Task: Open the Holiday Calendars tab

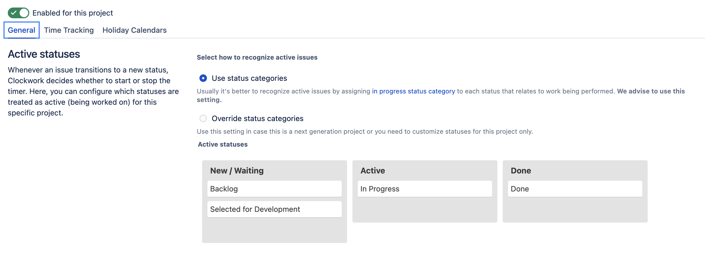Action: 134,30
